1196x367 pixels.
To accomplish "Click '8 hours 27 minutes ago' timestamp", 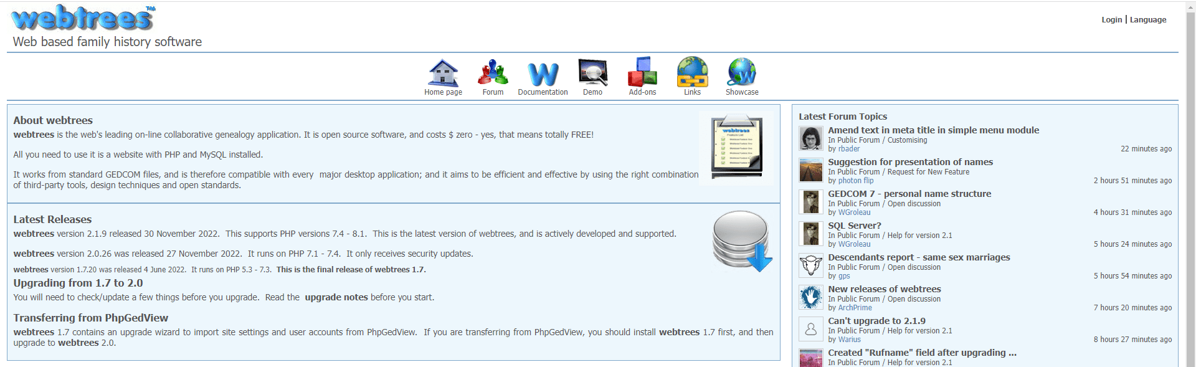I will pos(1133,340).
